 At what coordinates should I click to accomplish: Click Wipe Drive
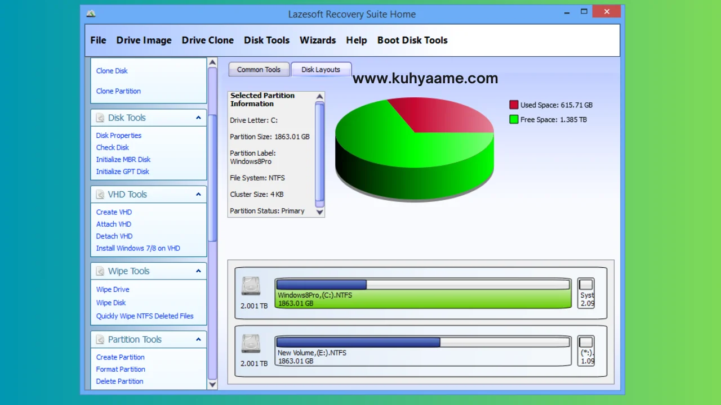point(112,290)
